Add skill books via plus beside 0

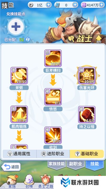click(75, 5)
